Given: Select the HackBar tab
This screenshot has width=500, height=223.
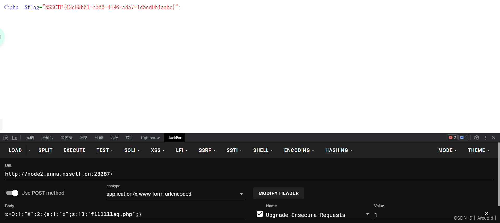Looking at the screenshot, I should coord(174,138).
